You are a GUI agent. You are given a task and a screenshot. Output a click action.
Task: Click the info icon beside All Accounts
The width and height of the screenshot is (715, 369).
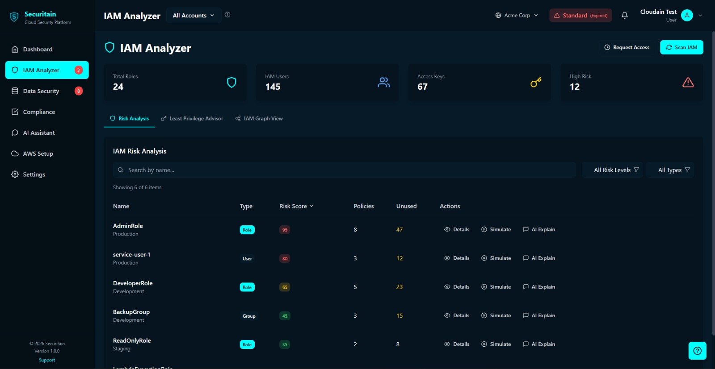click(x=227, y=15)
